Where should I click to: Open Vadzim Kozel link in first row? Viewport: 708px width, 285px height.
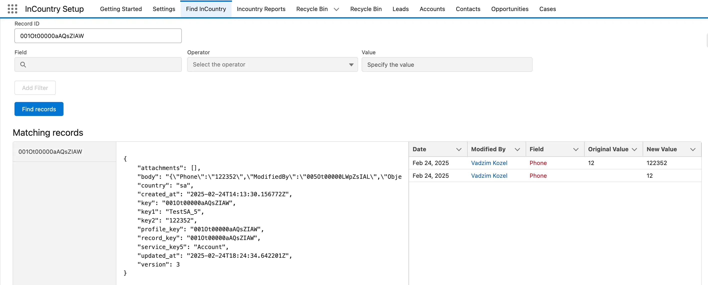point(489,163)
